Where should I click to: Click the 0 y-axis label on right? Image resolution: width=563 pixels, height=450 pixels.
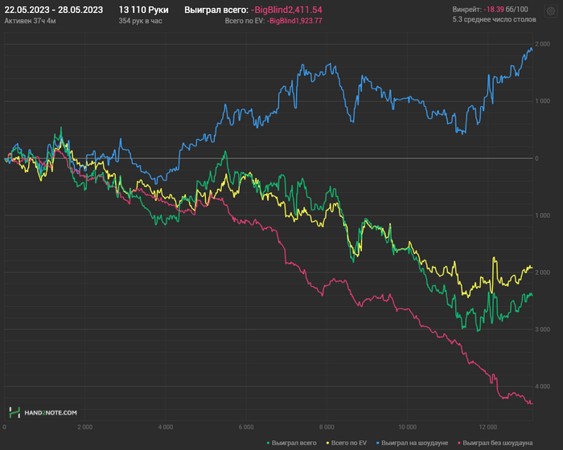click(536, 158)
